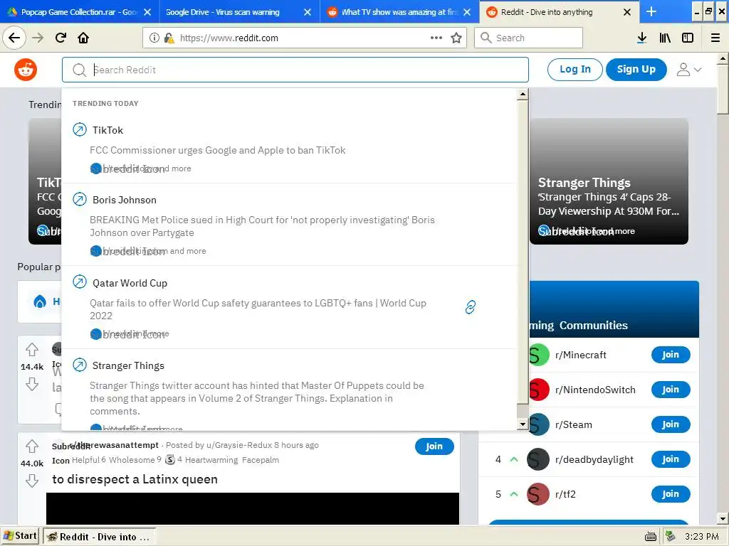Close the Google Drive Virus scan tab
The height and width of the screenshot is (546, 729).
click(x=308, y=12)
